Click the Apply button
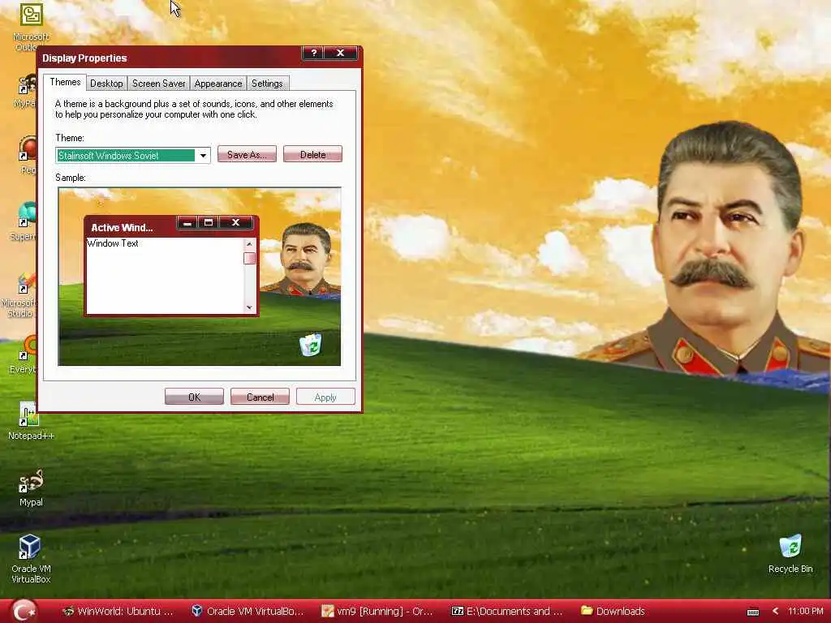This screenshot has width=831, height=623. [325, 396]
